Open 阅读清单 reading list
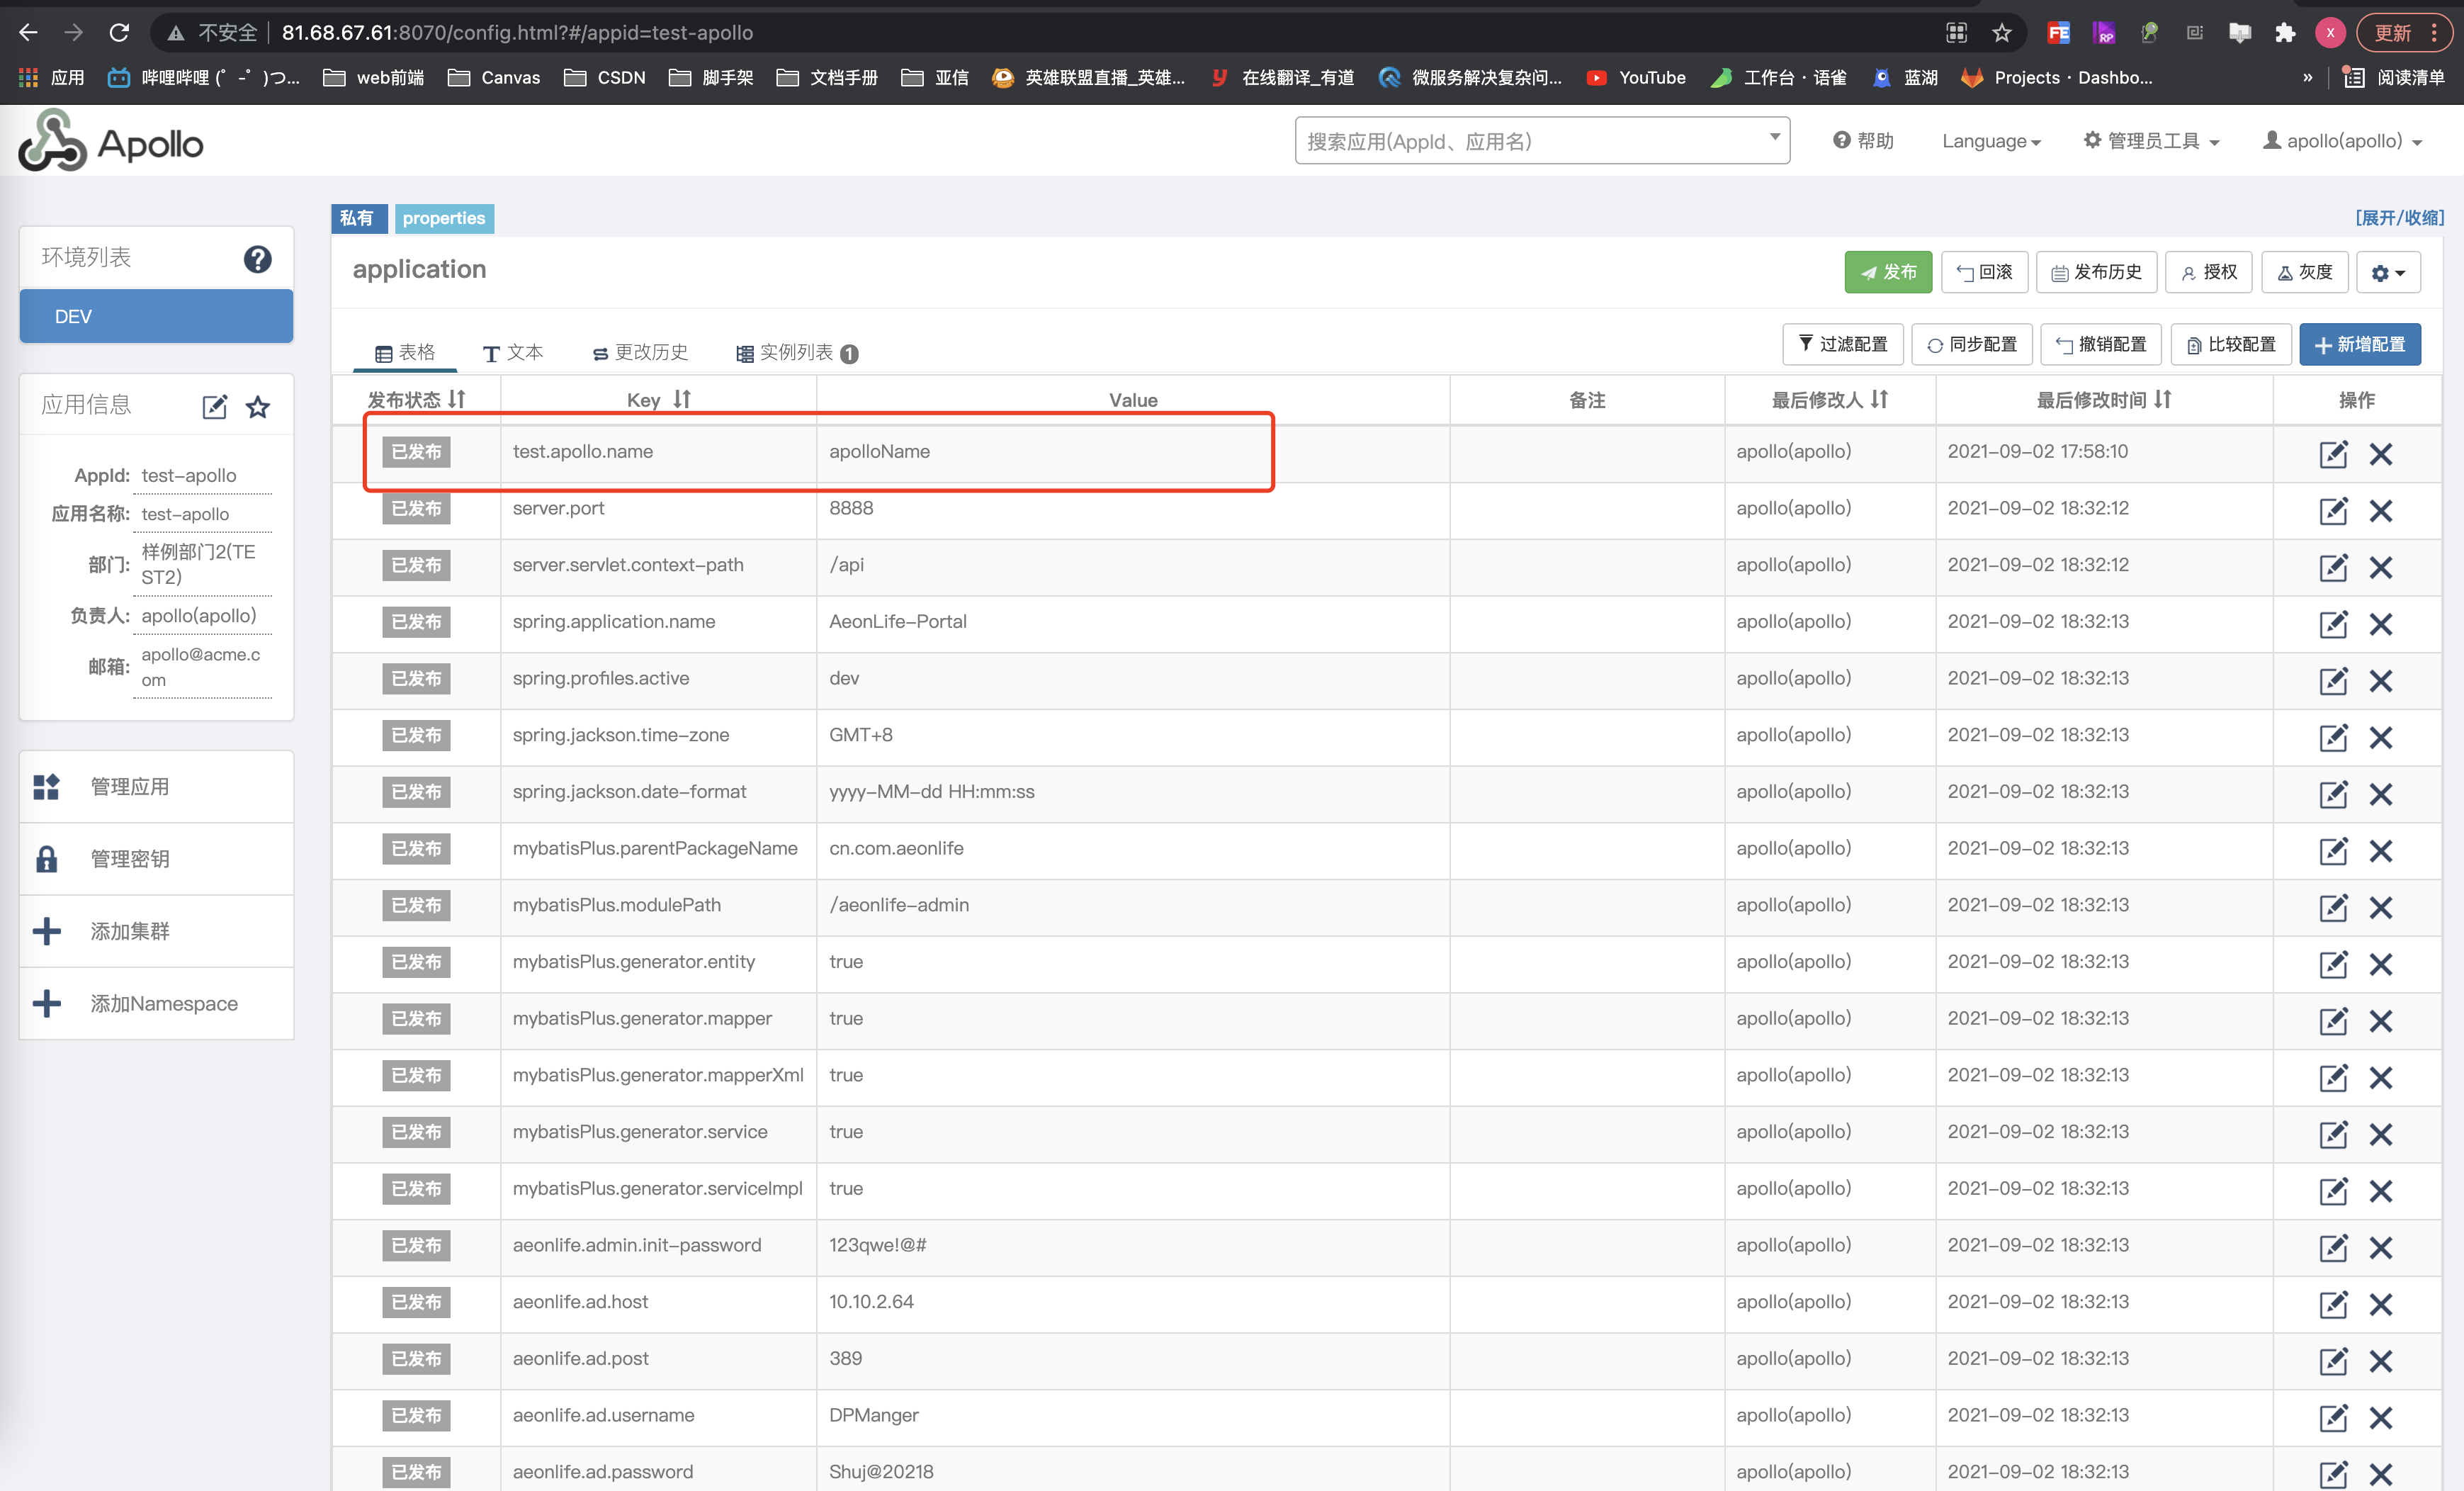This screenshot has width=2464, height=1491. (x=2393, y=77)
